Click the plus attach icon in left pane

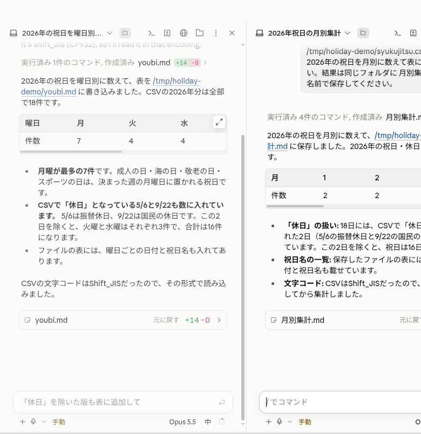pyautogui.click(x=23, y=422)
